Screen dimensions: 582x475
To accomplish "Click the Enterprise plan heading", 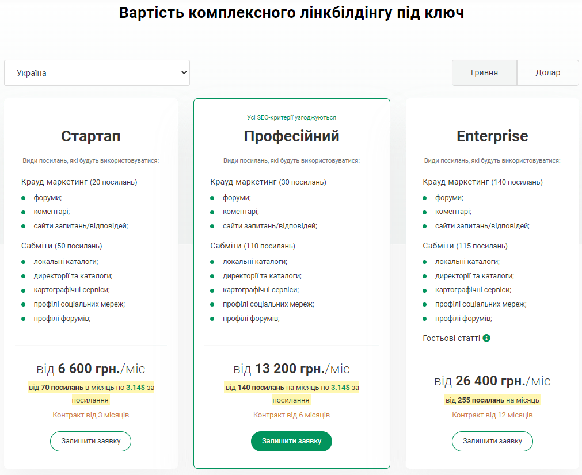I will click(x=492, y=136).
